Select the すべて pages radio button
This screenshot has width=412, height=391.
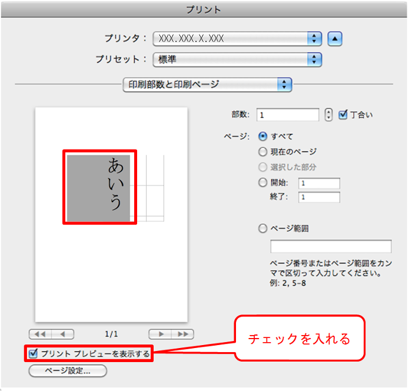(263, 136)
